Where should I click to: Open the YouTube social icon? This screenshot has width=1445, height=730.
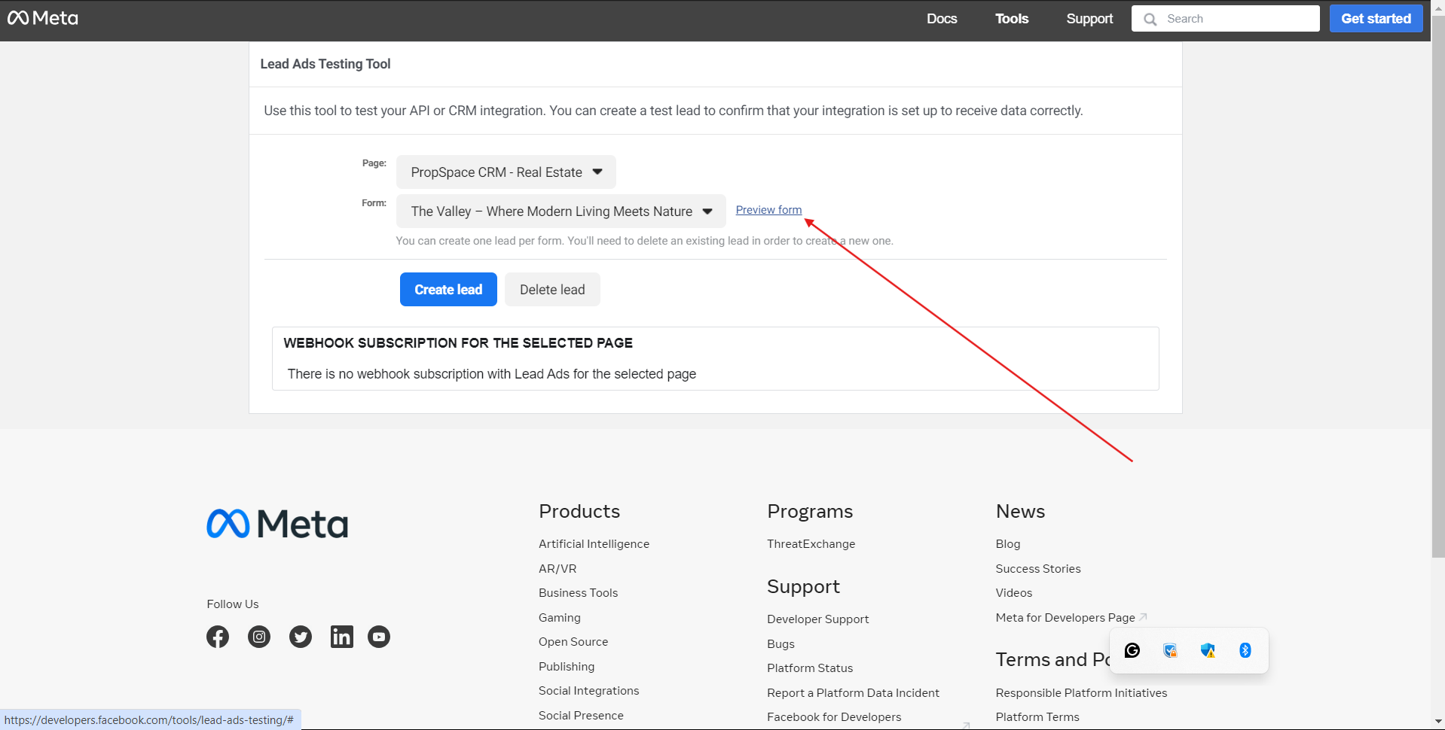[x=379, y=637]
